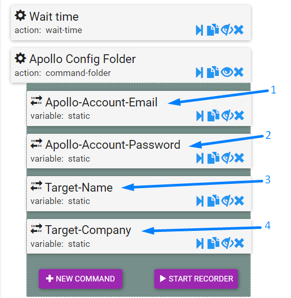Viewport: 291px width, 298px height.
Task: Copy the Apollo Config Folder command
Action: point(213,72)
